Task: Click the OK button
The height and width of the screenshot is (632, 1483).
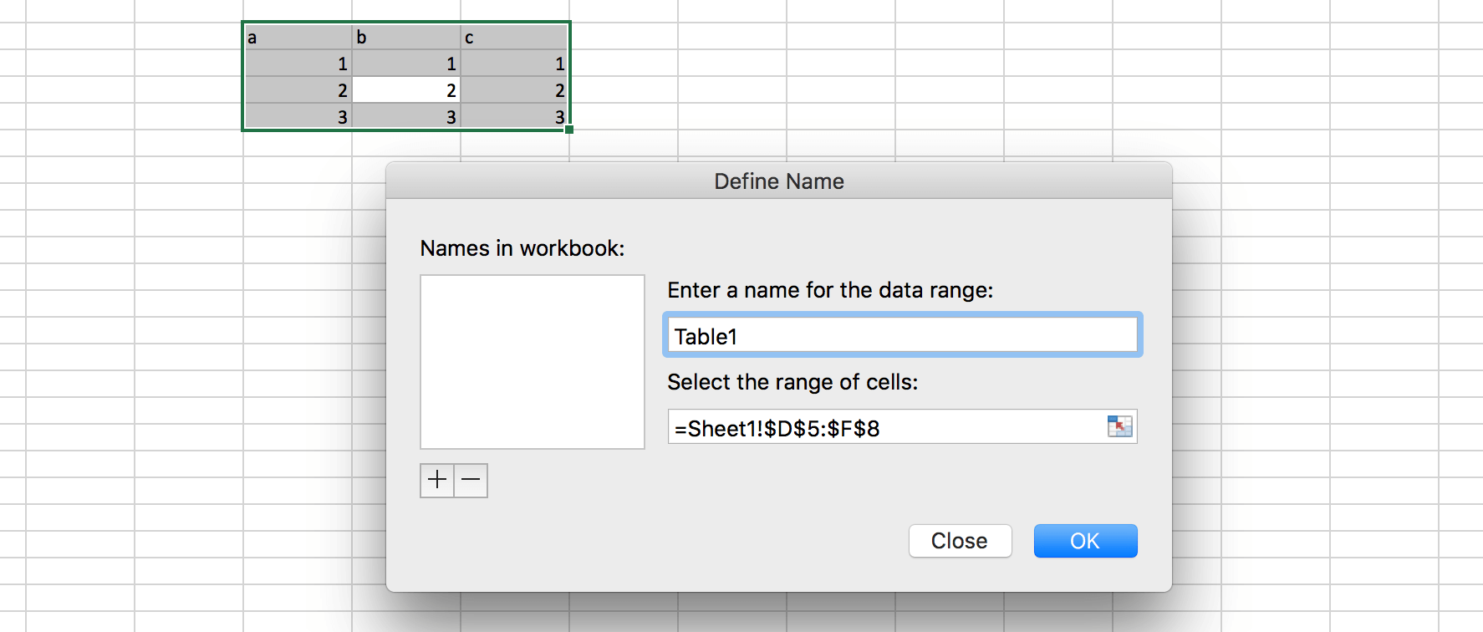Action: click(1085, 541)
